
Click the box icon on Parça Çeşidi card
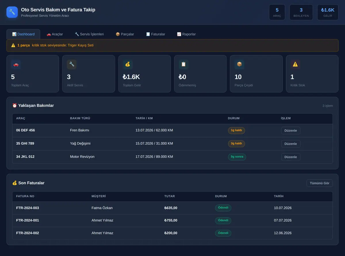[239, 64]
